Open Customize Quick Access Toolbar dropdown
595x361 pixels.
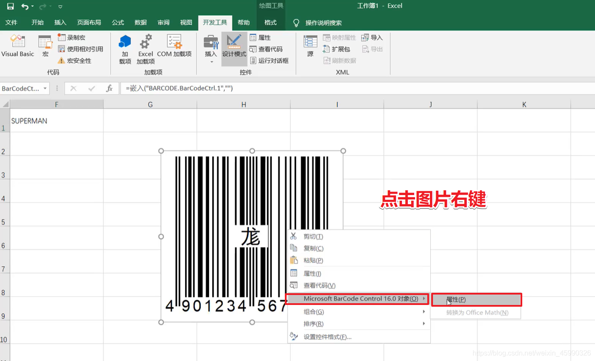[x=60, y=7]
